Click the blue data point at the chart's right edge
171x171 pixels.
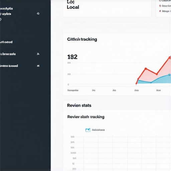coord(169,75)
